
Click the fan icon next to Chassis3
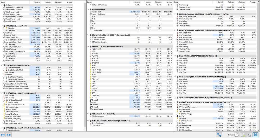90,100
